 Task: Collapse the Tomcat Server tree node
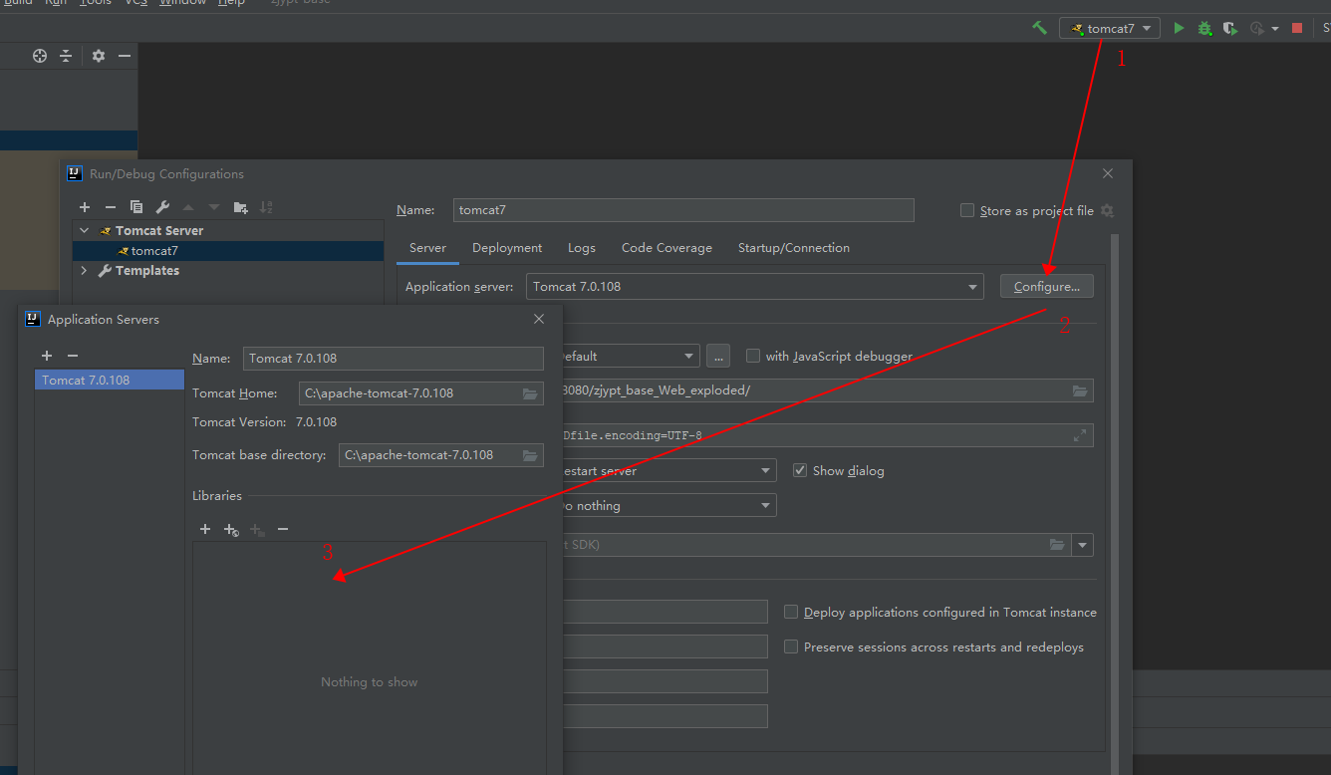85,231
